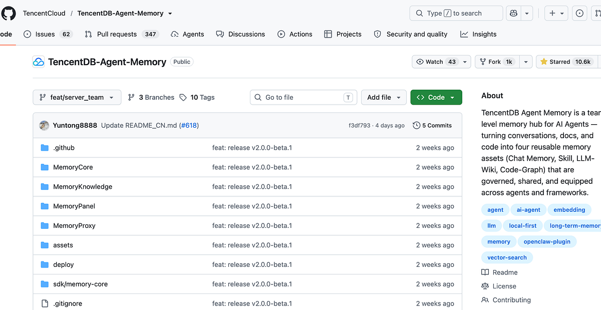Focus the Type / to search box
The image size is (601, 310).
tap(456, 14)
